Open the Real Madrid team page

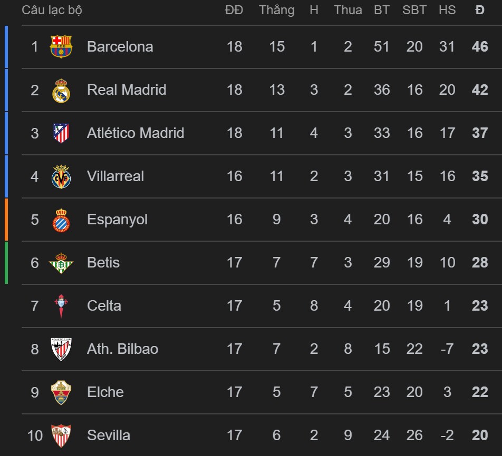click(x=127, y=90)
